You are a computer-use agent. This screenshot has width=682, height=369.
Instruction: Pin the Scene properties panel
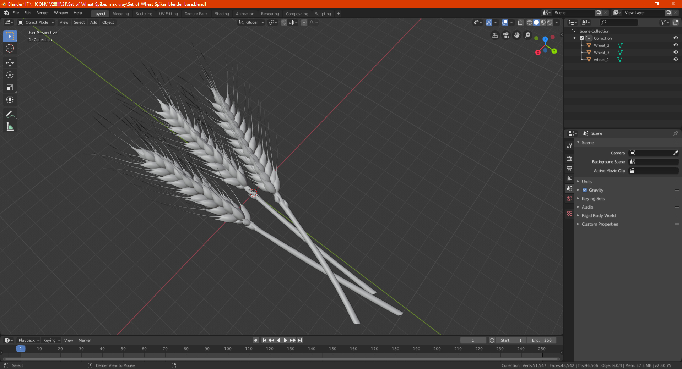675,133
